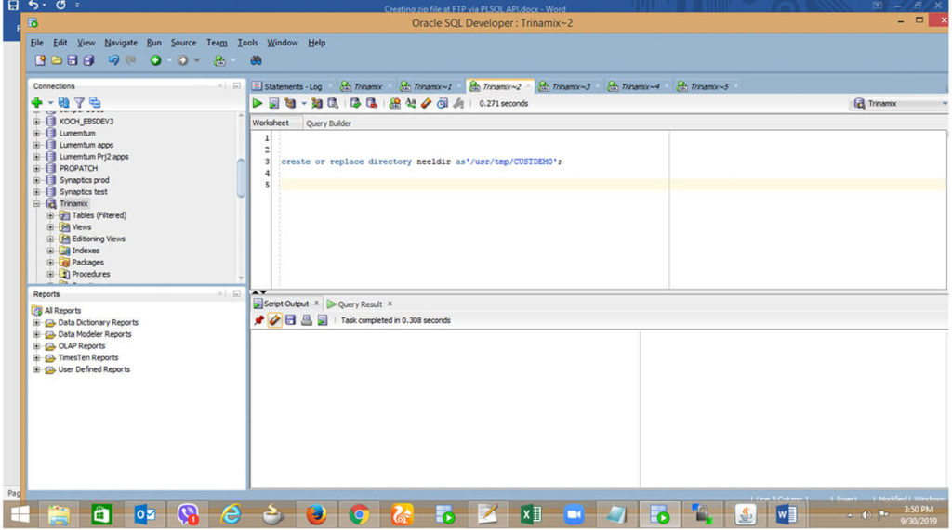Select the Synaptics prod connection
This screenshot has height=530, width=952.
click(x=84, y=180)
